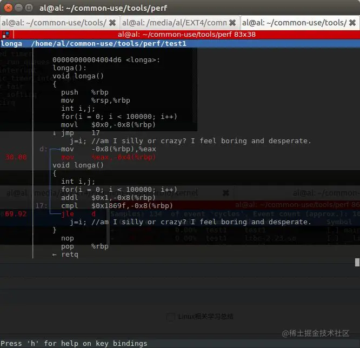Click the first 'int i,j;' source line
Viewport: 360px width, 348px height.
tap(78, 109)
